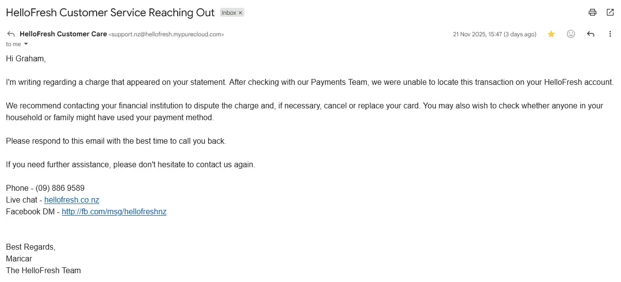This screenshot has width=621, height=282.
Task: Expand the "to me" recipient details
Action: coord(26,44)
